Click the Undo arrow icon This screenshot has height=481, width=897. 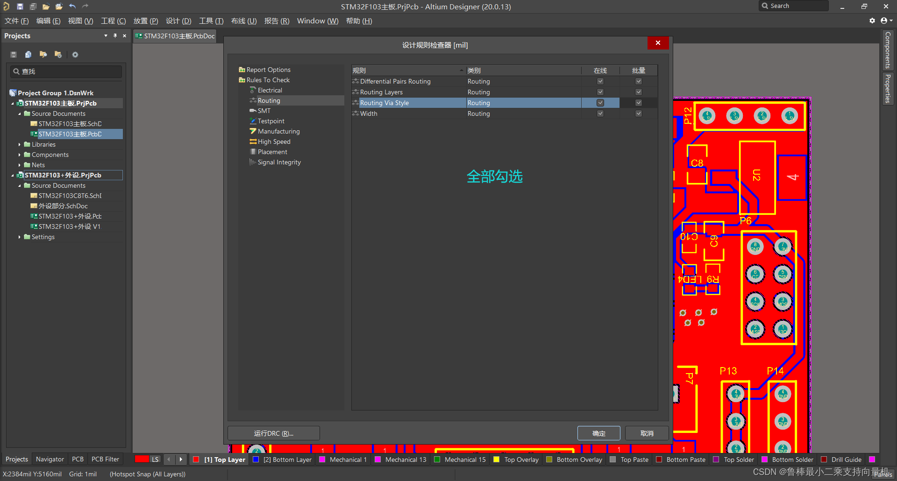click(72, 7)
